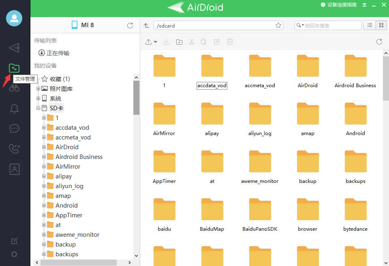Open the find-phone binoculars icon
The height and width of the screenshot is (266, 389).
[14, 88]
